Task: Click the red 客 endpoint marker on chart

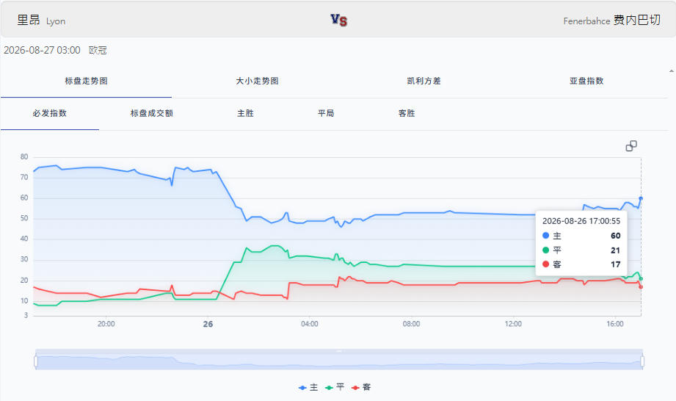Action: 641,286
